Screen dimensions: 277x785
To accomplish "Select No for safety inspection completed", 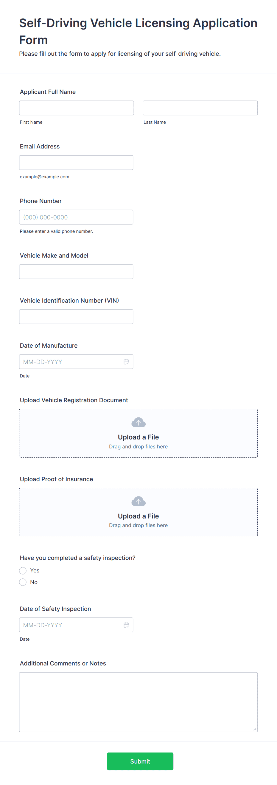I will tap(23, 582).
